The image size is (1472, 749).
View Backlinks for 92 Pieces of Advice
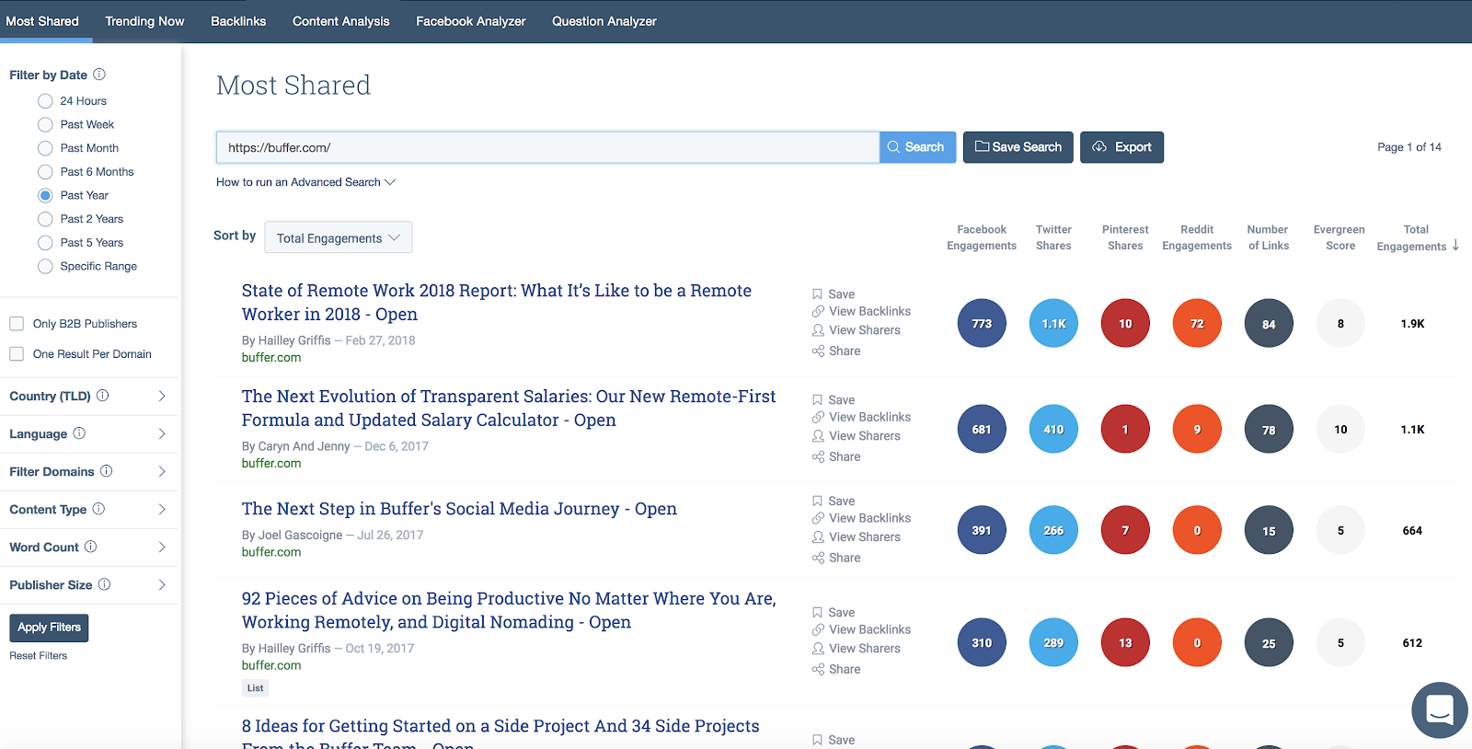861,629
